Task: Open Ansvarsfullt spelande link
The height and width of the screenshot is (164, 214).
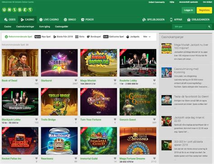Action: pyautogui.click(x=188, y=2)
